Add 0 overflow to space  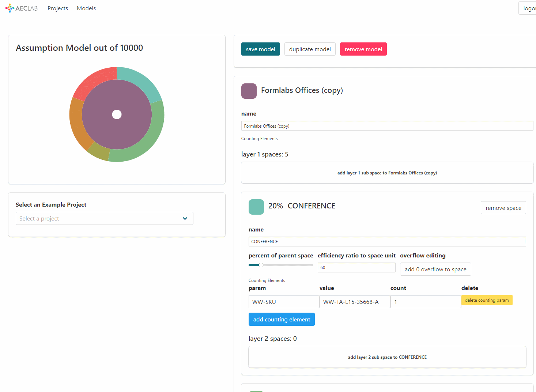pyautogui.click(x=435, y=269)
